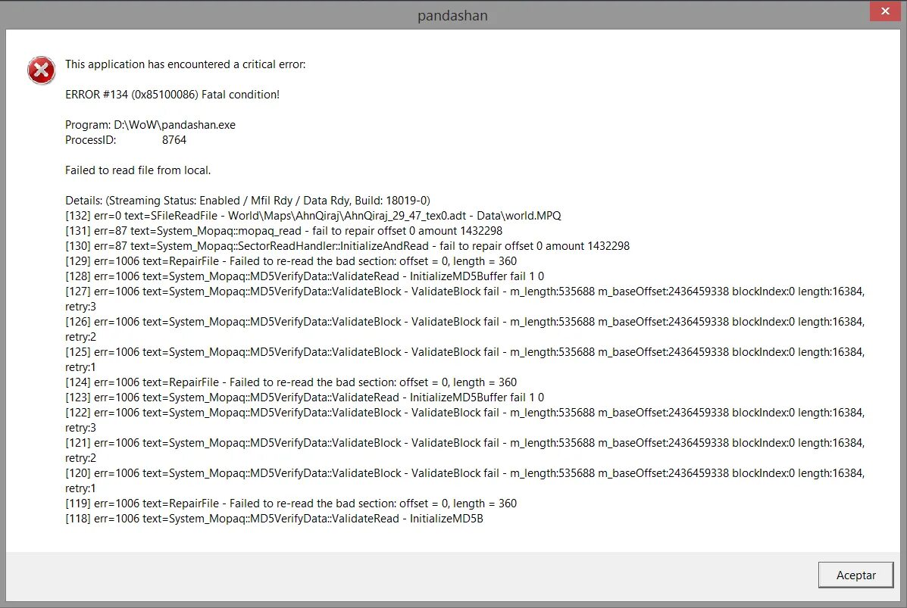This screenshot has height=608, width=907.
Task: Click log line [131] mopaq_read
Action: point(283,231)
